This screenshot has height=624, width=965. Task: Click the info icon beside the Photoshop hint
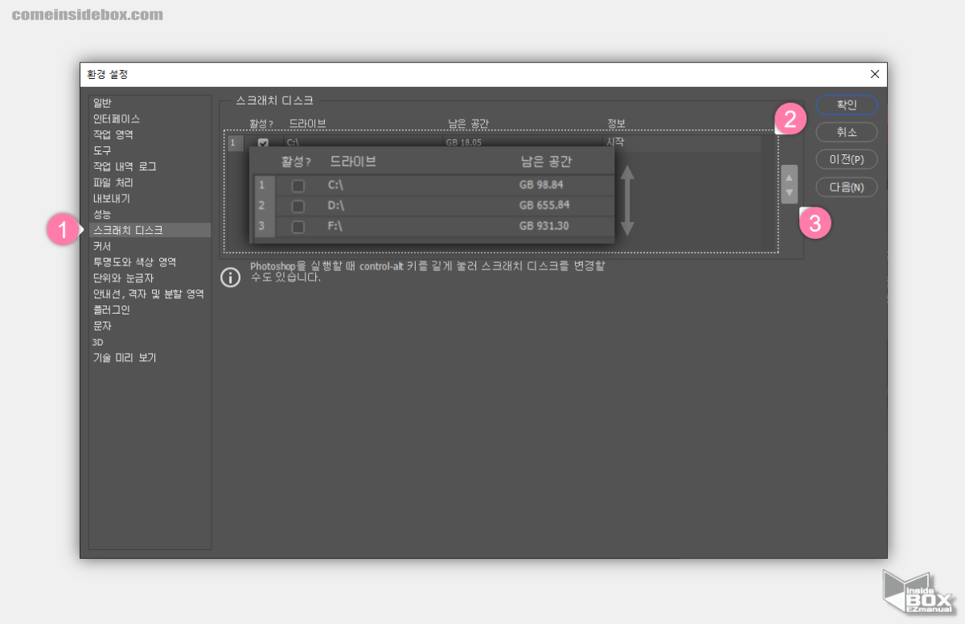pyautogui.click(x=231, y=277)
